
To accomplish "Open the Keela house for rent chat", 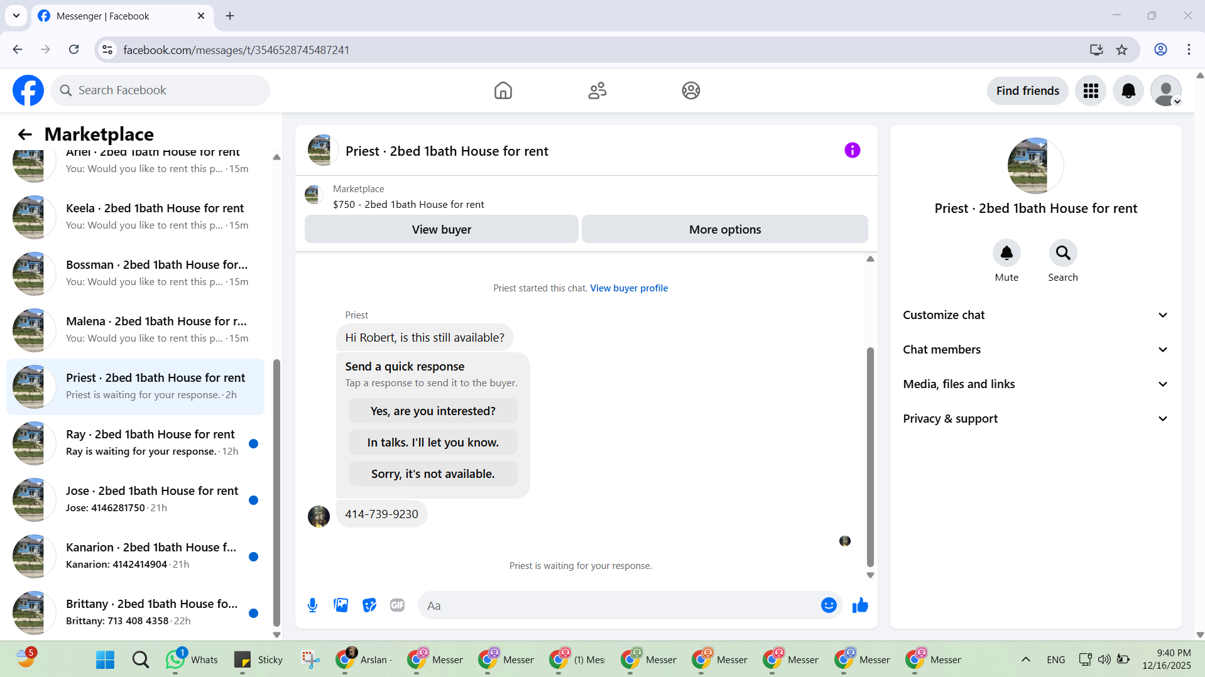I will tap(135, 217).
